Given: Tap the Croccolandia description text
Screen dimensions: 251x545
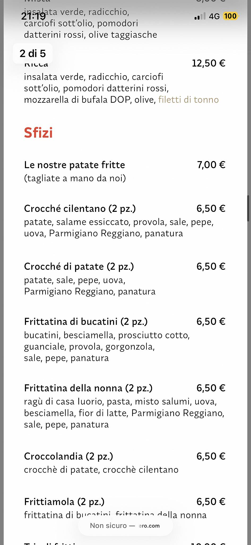Looking at the screenshot, I should pos(101,470).
